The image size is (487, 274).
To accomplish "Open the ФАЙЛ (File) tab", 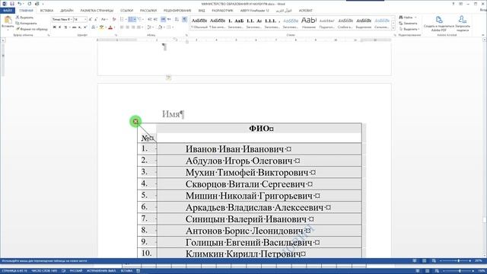I will (x=8, y=11).
